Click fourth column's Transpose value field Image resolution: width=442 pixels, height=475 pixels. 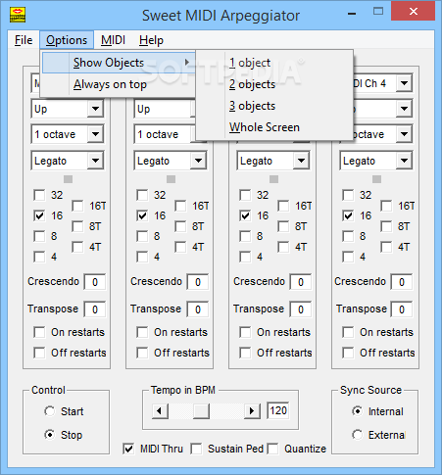click(x=402, y=309)
